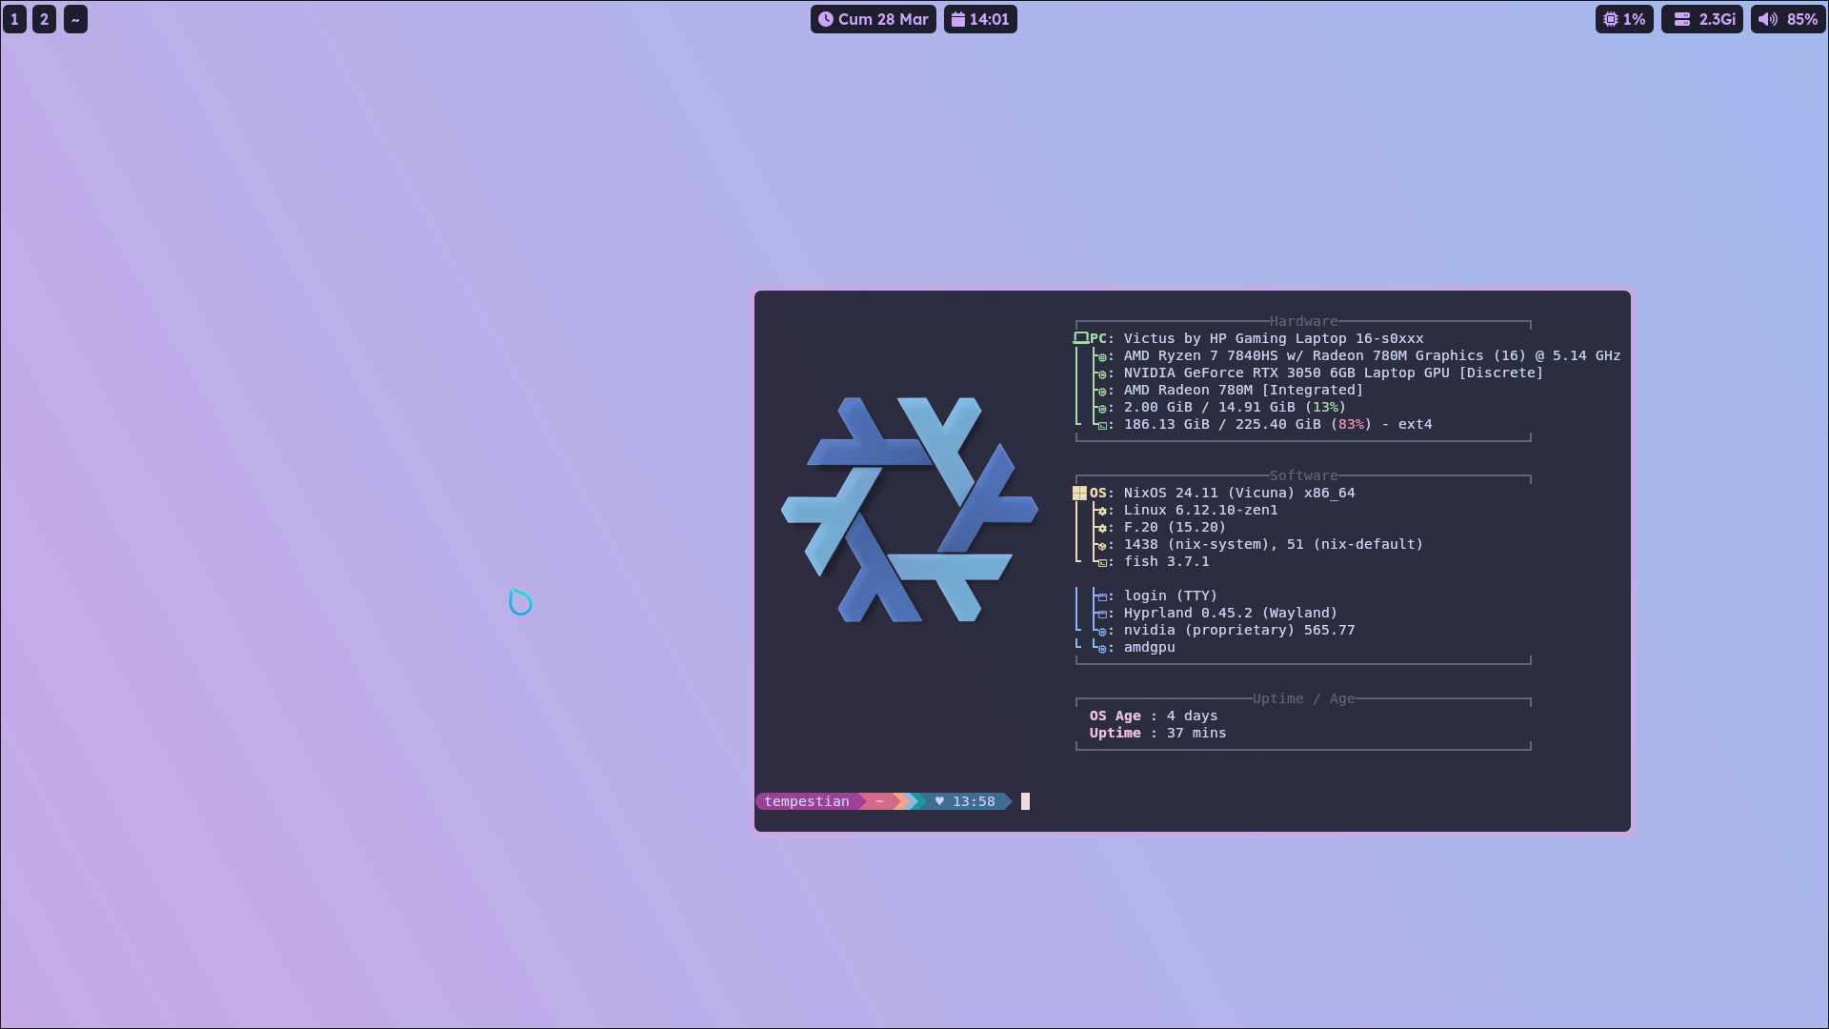This screenshot has width=1829, height=1029.
Task: Click the yellow OS grid icon
Action: (1079, 493)
